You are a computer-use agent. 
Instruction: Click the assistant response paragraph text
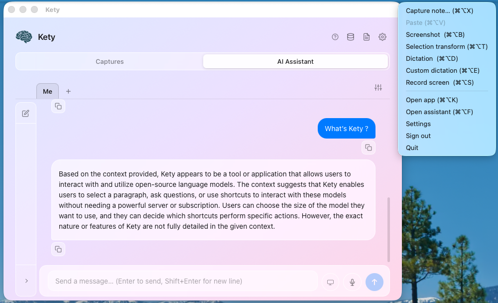212,200
